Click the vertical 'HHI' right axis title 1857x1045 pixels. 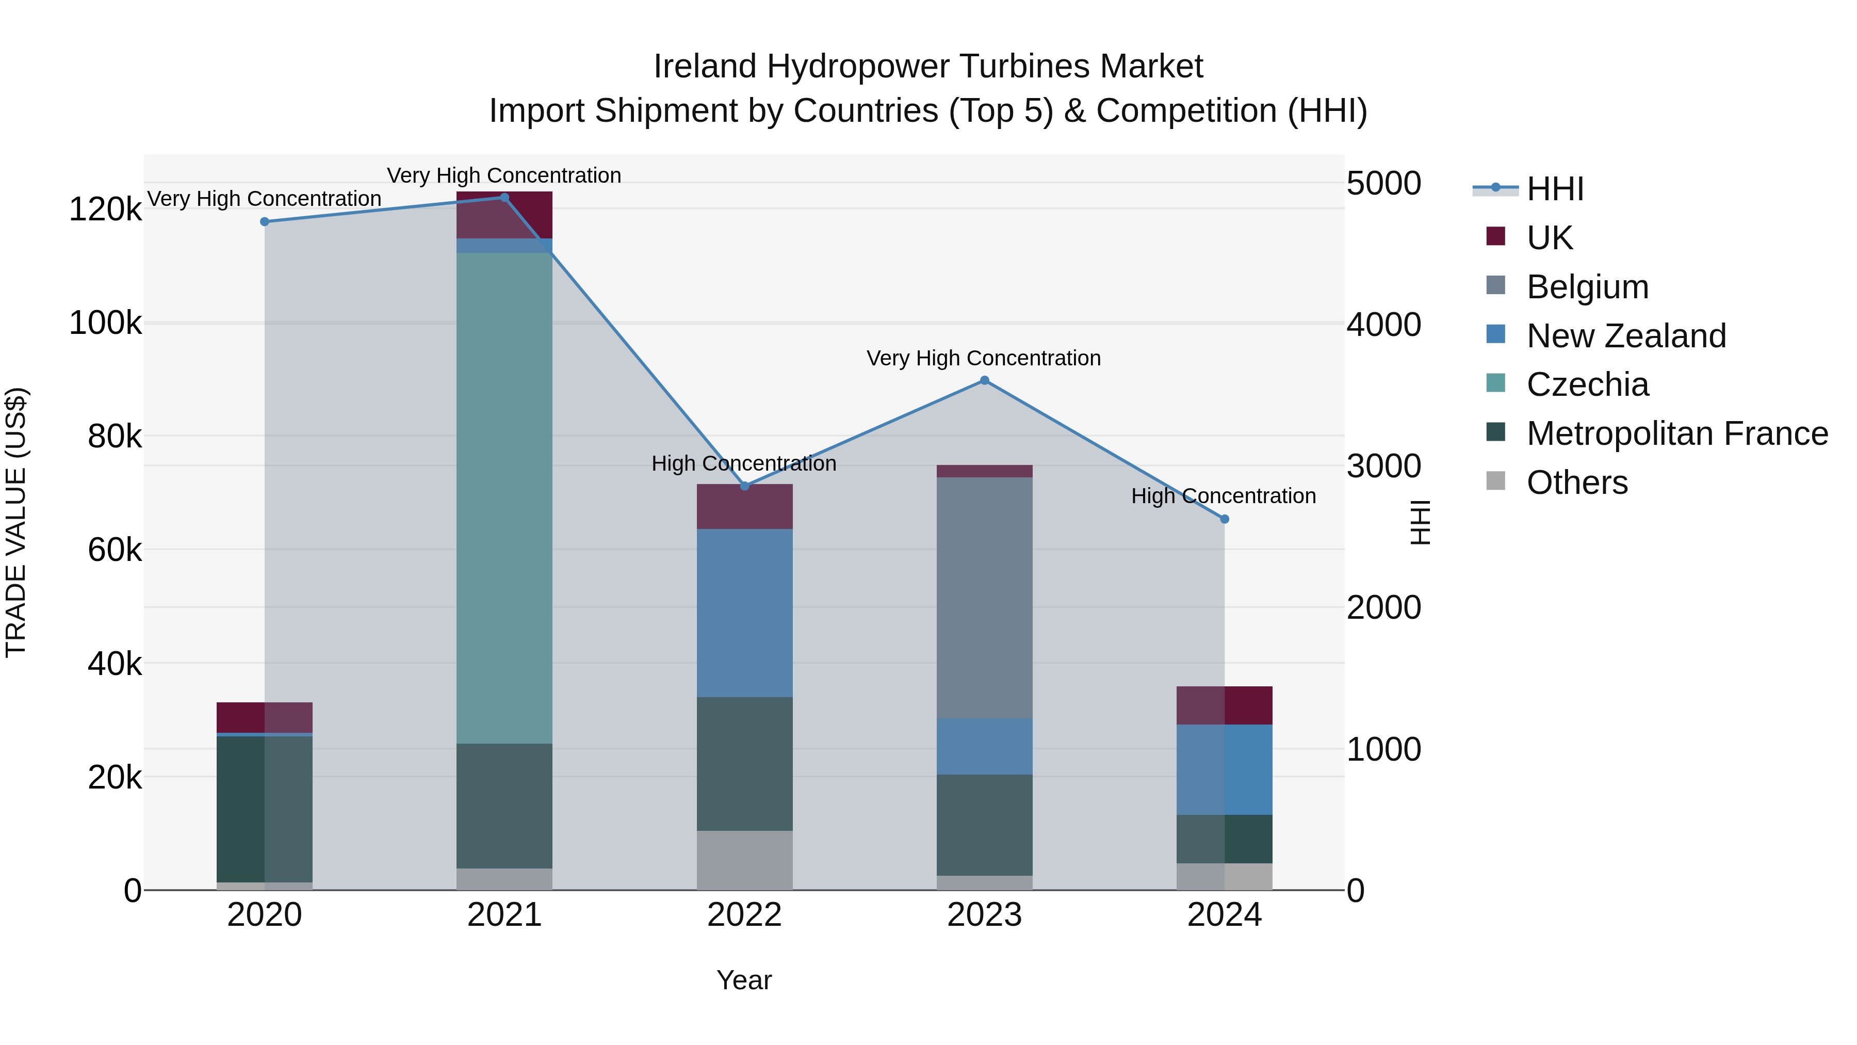point(1420,522)
